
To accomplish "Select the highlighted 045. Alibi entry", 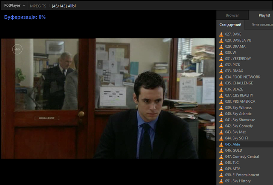I will (245, 144).
